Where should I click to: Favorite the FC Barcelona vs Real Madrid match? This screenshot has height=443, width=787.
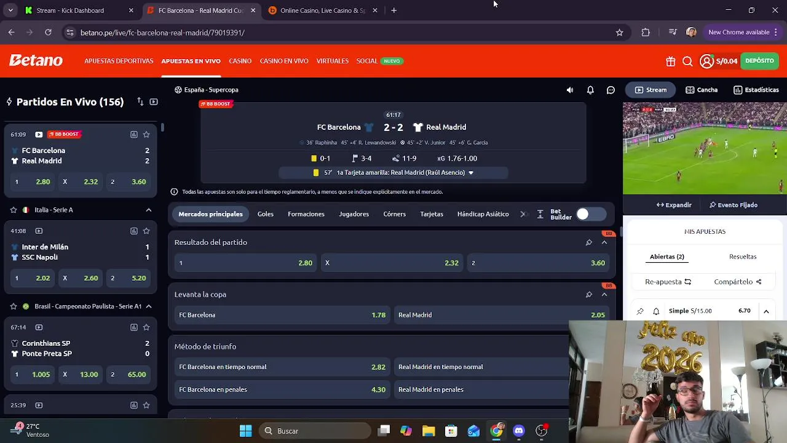146,134
